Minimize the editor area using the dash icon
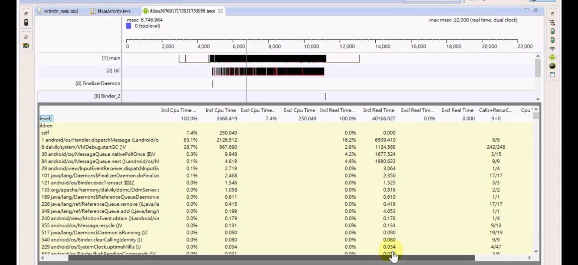578x265 pixels. point(527,10)
